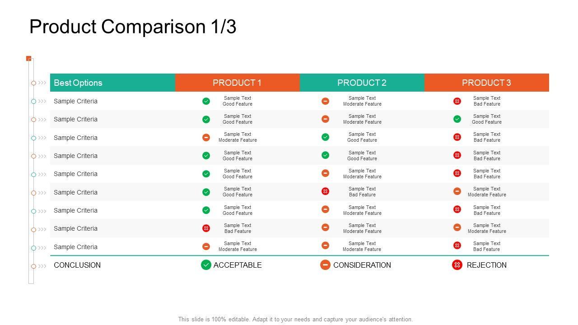Click the CONCLUSION row label
The width and height of the screenshot is (578, 325).
tap(77, 265)
